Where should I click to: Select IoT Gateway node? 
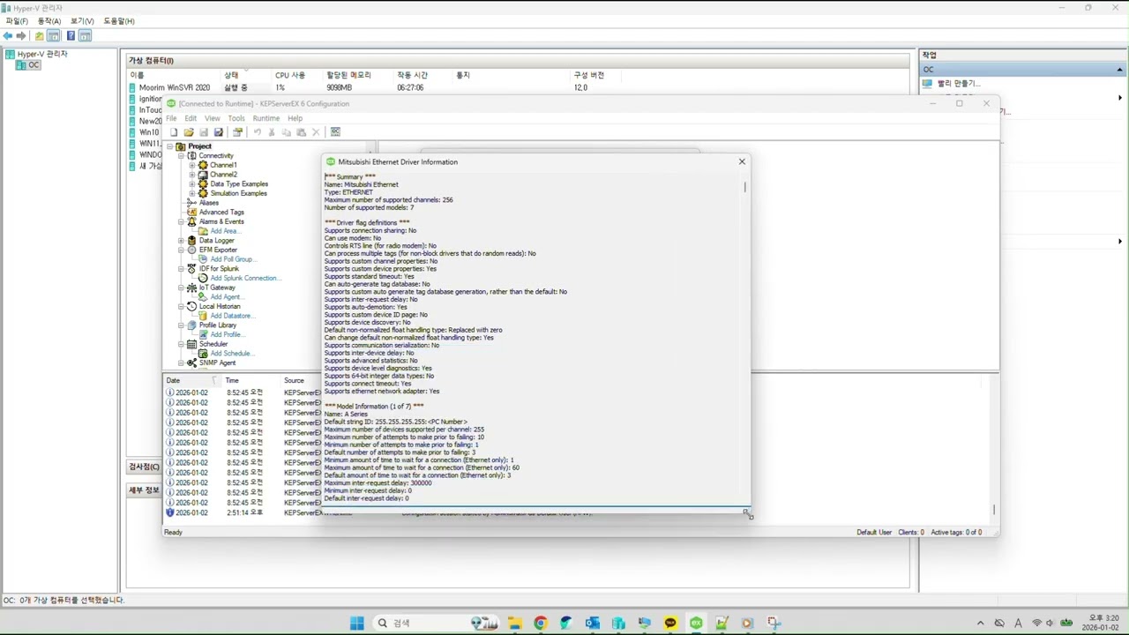[217, 288]
